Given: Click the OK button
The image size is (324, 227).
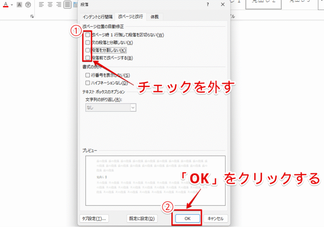Looking at the screenshot, I should coord(187,218).
